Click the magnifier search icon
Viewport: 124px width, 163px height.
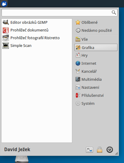click(x=114, y=12)
